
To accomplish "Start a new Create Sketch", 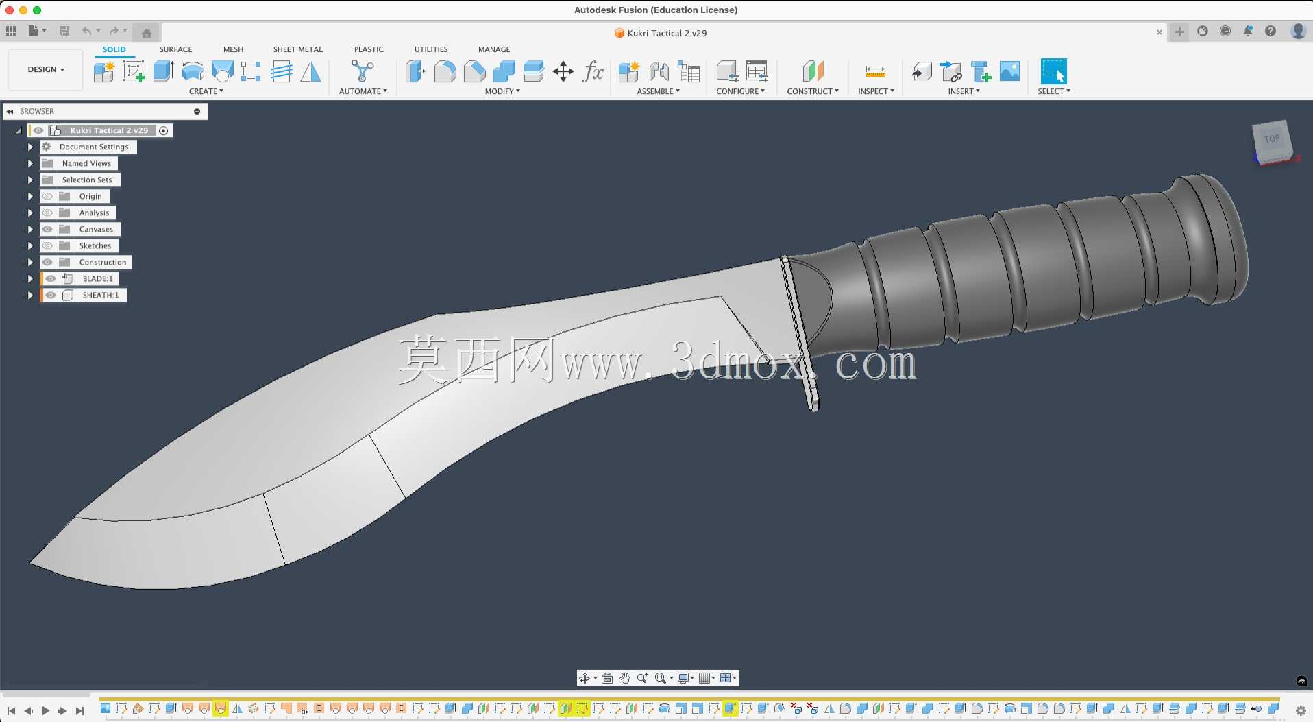I will (134, 71).
